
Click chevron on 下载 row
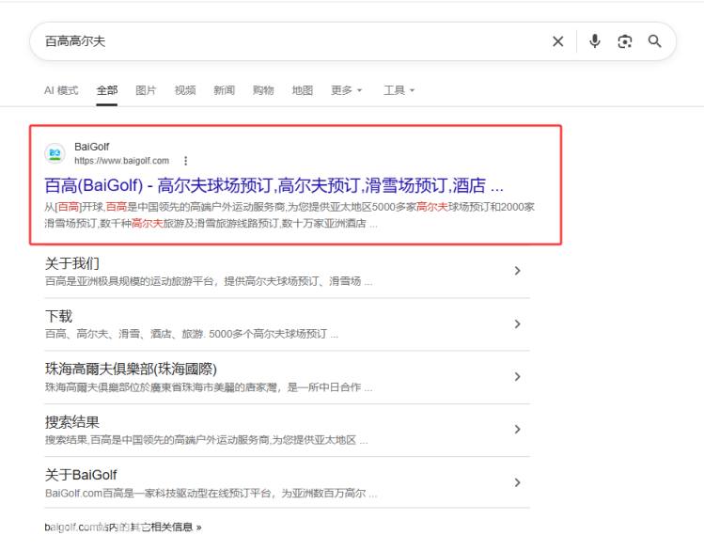(x=517, y=323)
